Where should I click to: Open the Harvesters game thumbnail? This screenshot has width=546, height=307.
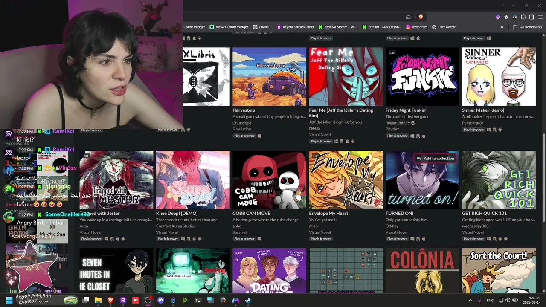pyautogui.click(x=269, y=76)
